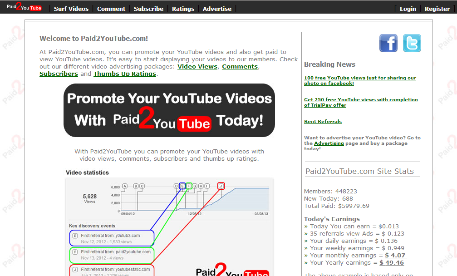Click the promotional banner image

click(169, 110)
